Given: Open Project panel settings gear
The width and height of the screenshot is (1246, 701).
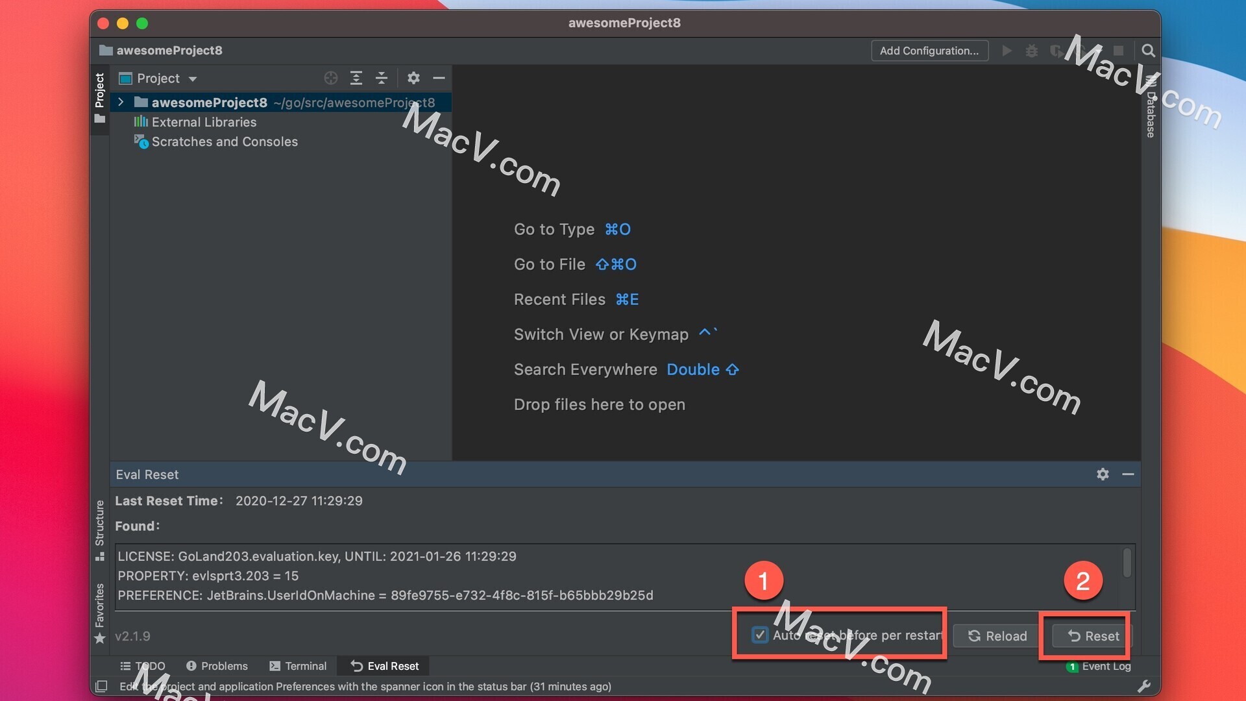Looking at the screenshot, I should click(x=413, y=79).
